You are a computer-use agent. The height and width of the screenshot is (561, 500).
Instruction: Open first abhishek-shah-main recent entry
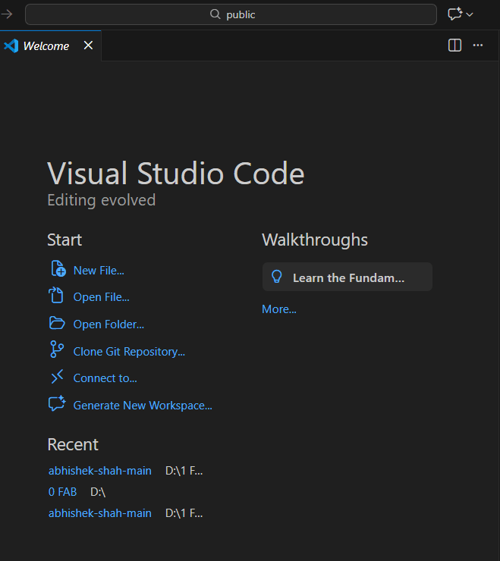(x=100, y=471)
